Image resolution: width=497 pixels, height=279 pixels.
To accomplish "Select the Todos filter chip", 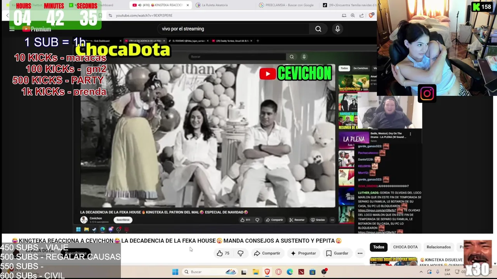I will [x=379, y=247].
